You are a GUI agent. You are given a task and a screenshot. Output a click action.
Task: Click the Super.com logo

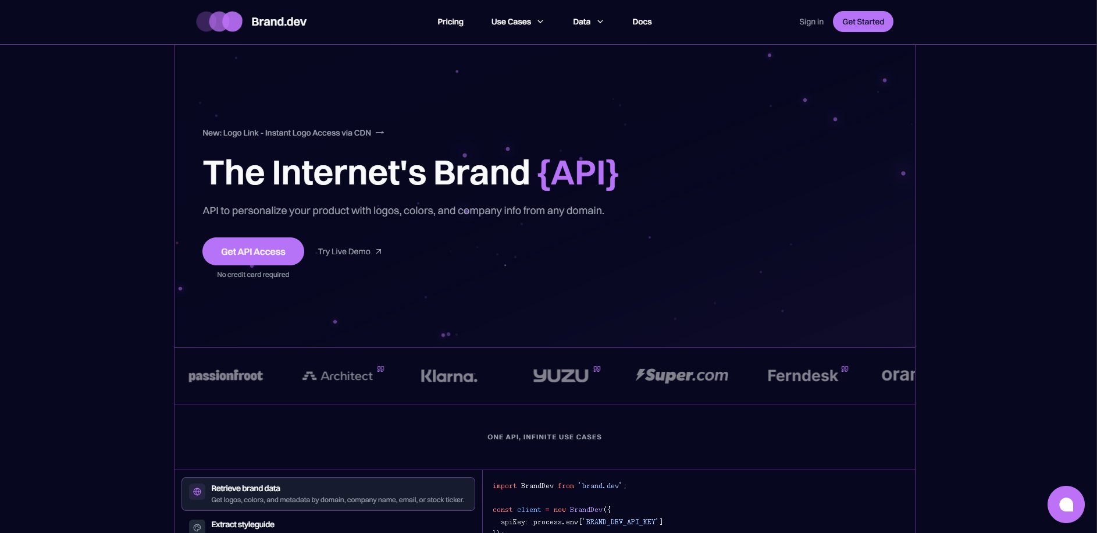point(682,375)
